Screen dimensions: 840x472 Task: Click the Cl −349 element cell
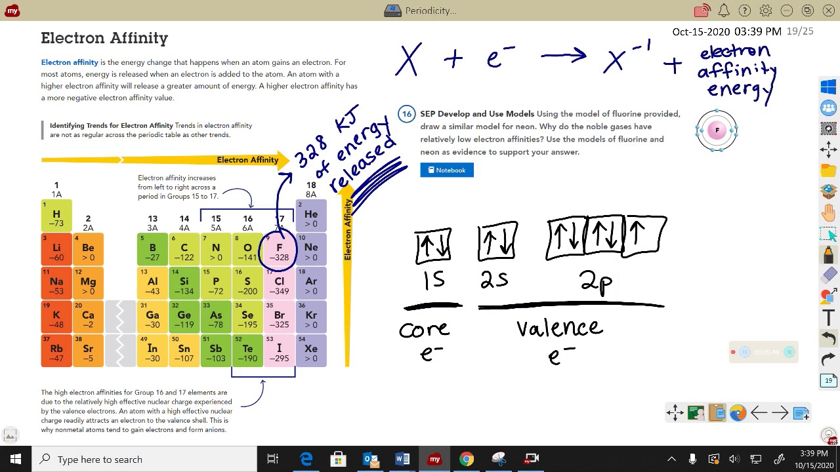[279, 285]
